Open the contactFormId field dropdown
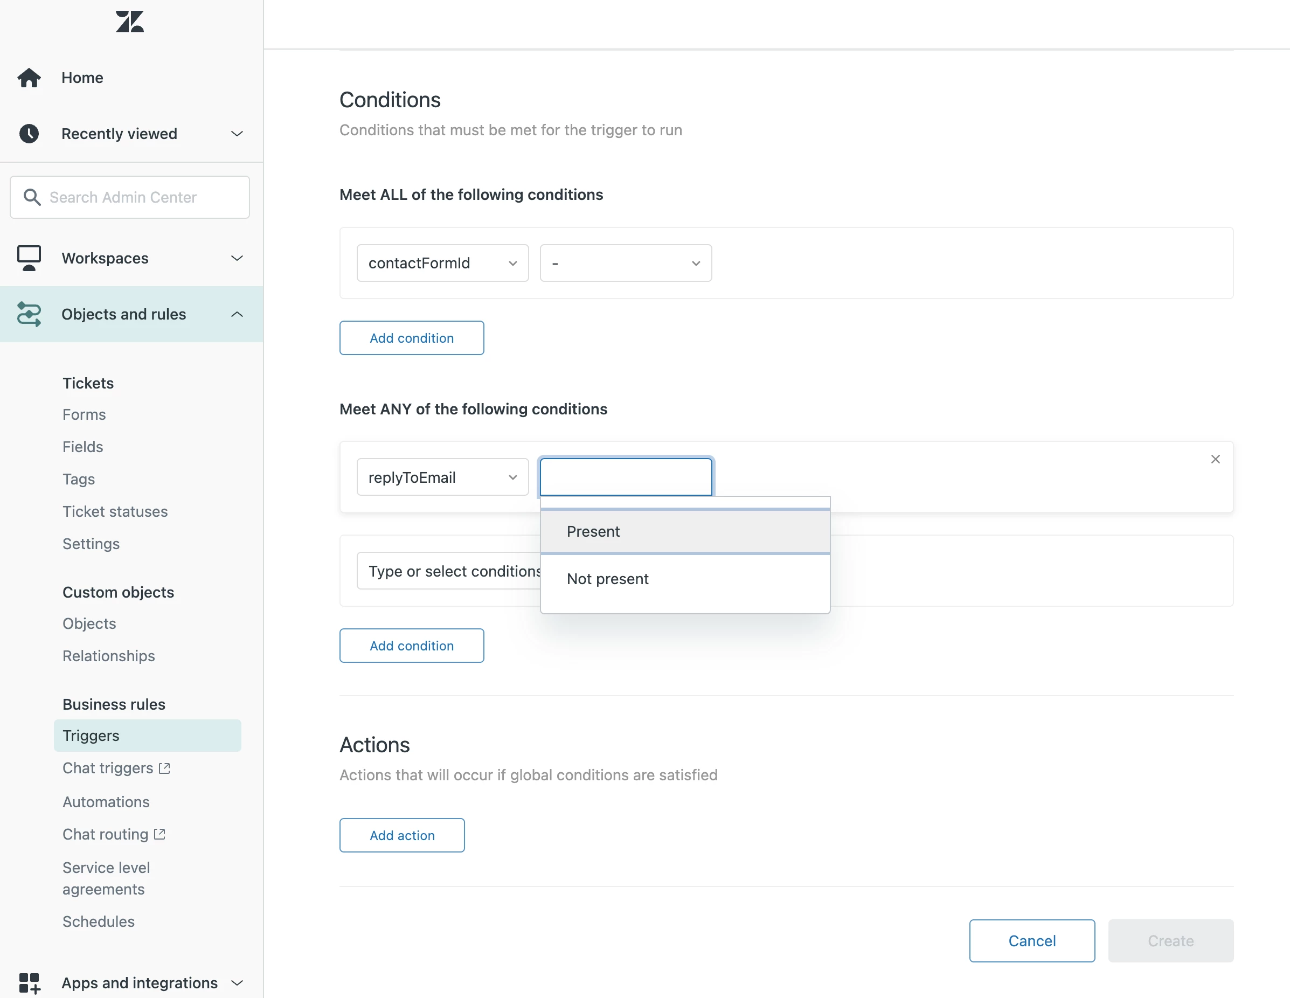 [442, 263]
